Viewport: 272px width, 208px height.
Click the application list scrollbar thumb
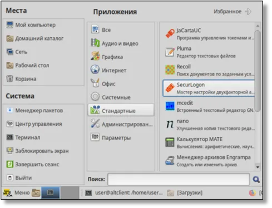[x=258, y=71]
